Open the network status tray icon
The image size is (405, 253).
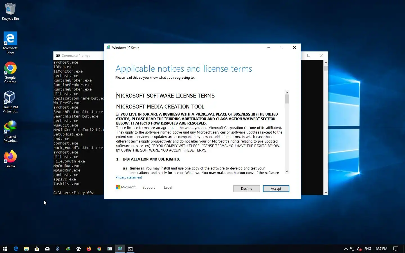coord(353,249)
